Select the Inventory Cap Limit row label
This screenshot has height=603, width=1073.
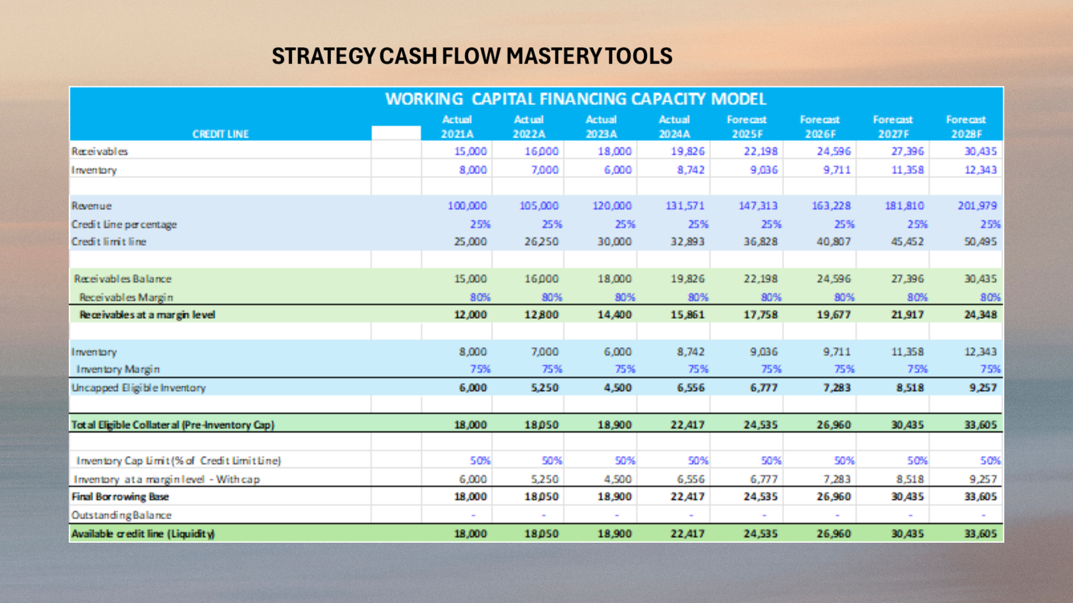[x=178, y=461]
